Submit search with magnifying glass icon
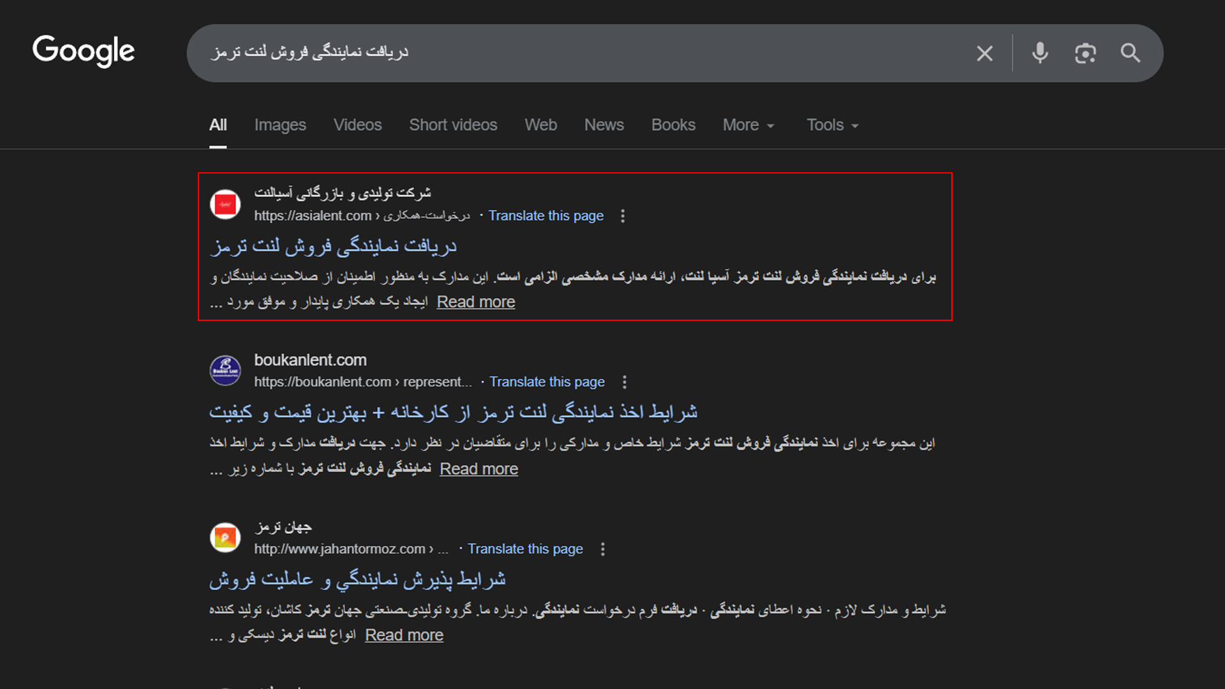 pos(1131,53)
